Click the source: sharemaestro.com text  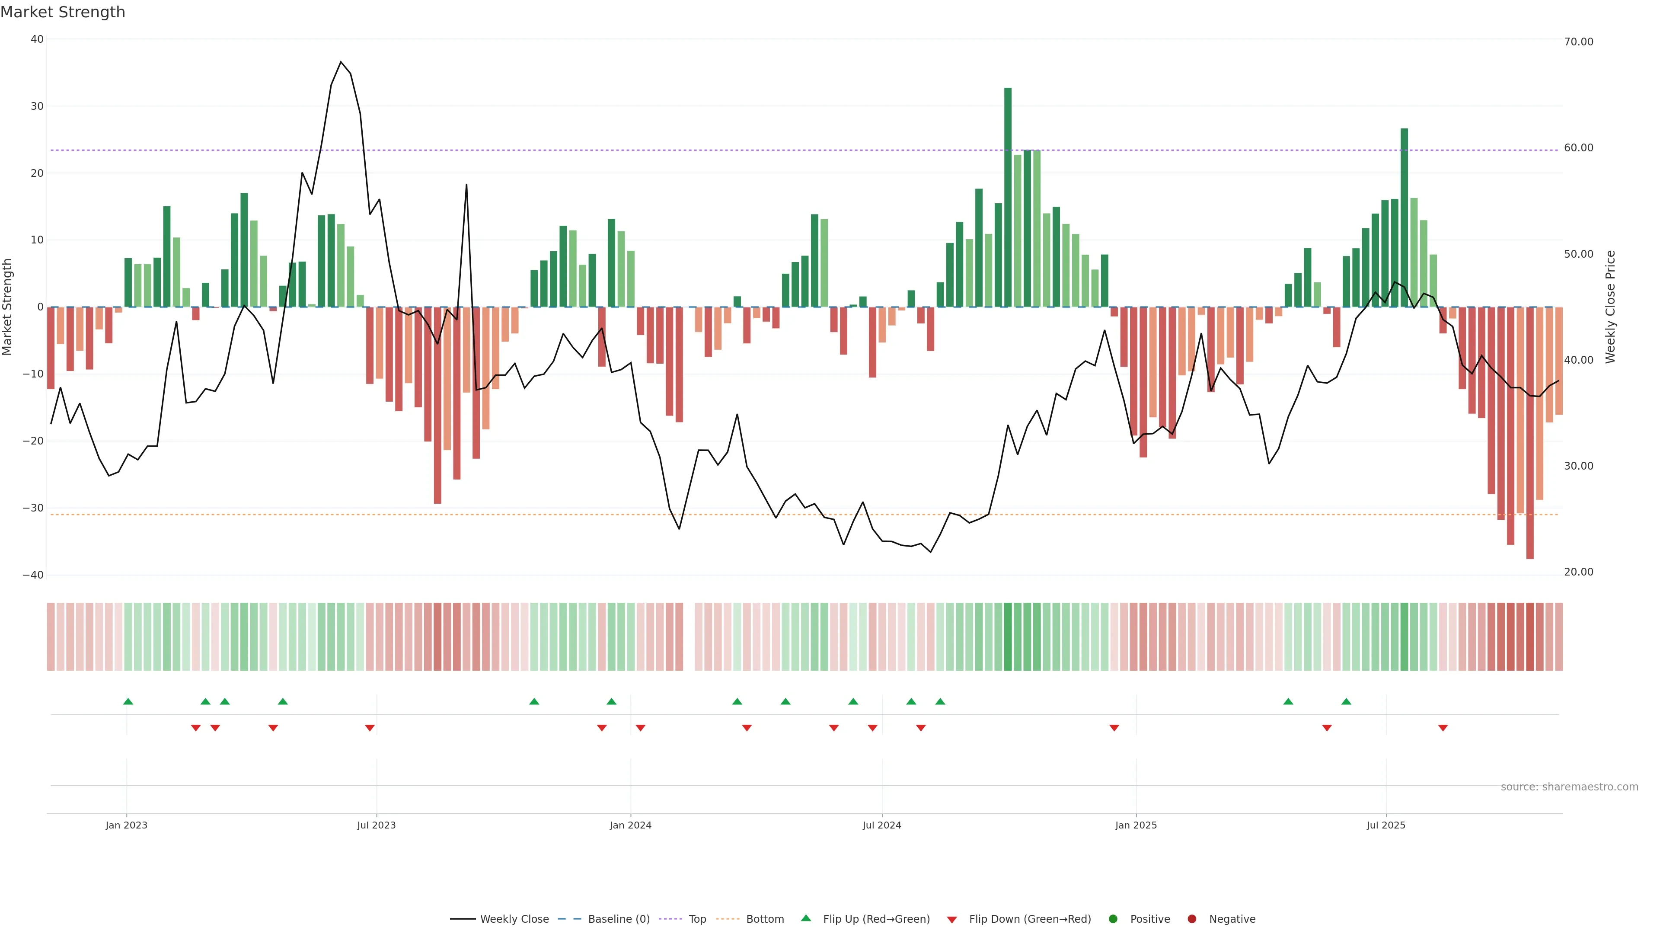tap(1569, 787)
